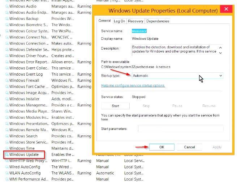Screen dimensions: 237x182
Task: Click Running status of Windows Audio
Action: 84,7
